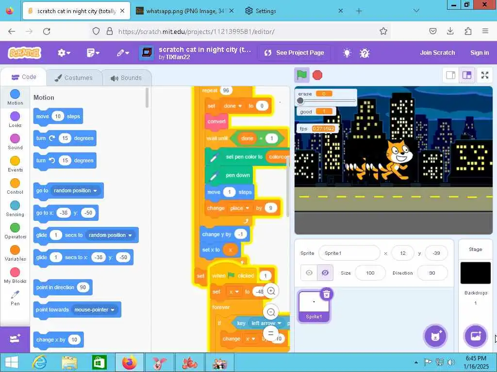The width and height of the screenshot is (497, 372).
Task: Open the Edit pencil menu dropdown
Action: click(122, 53)
